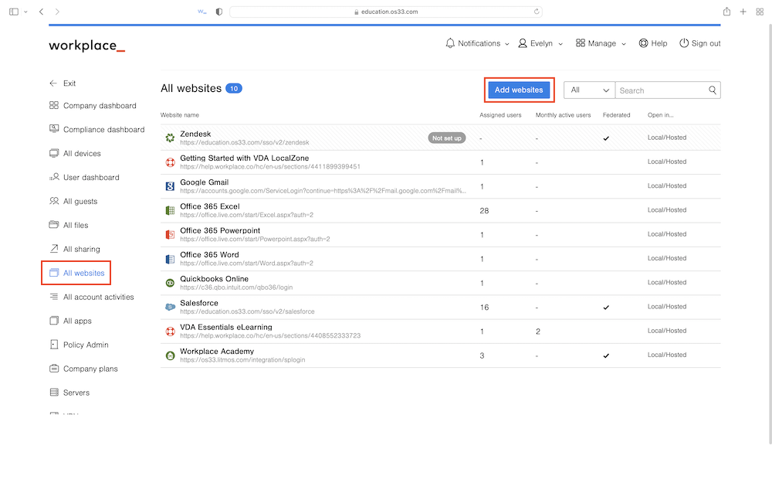Click the Add websites button
Screen dimensions: 772x483
[x=519, y=90]
